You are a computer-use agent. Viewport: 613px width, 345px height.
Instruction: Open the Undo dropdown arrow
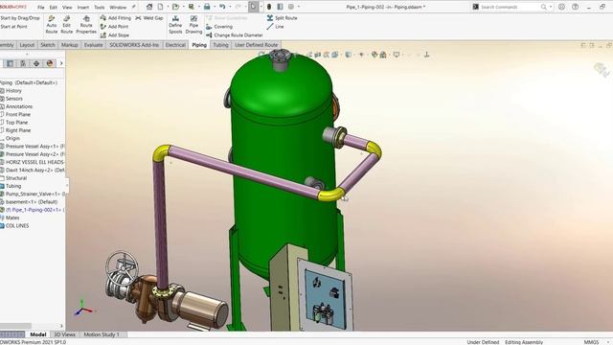[x=230, y=7]
